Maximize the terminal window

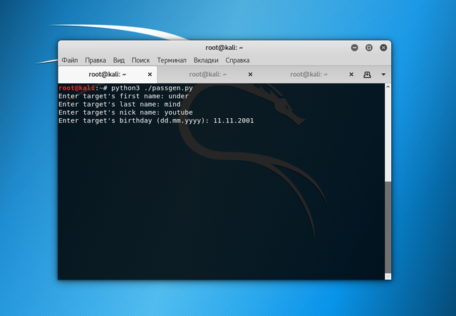click(x=369, y=48)
